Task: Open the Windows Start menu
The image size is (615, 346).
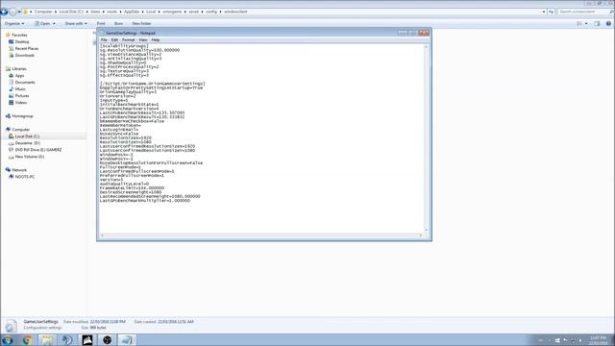Action: [7, 339]
